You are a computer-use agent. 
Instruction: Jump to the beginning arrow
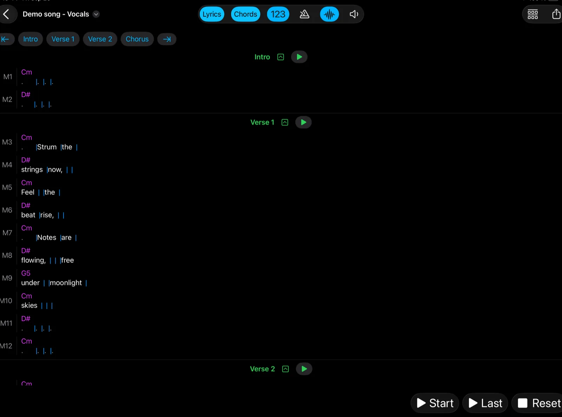pos(6,39)
